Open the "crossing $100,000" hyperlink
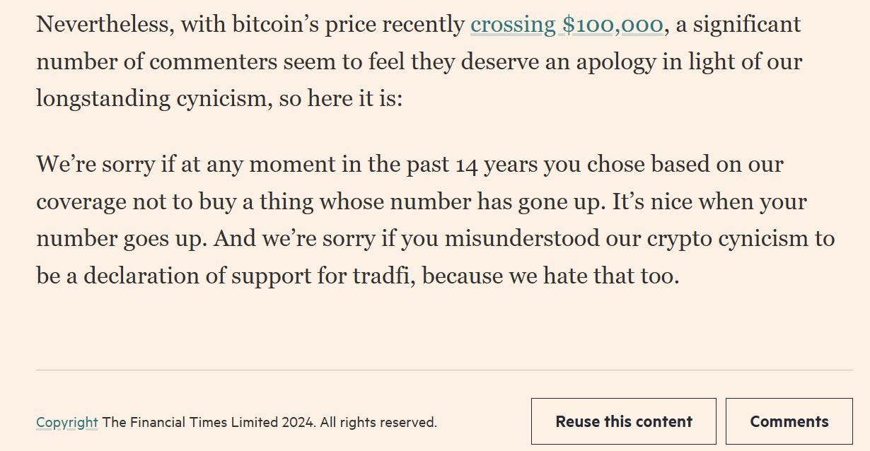Viewport: 870px width, 451px height. pos(567,25)
